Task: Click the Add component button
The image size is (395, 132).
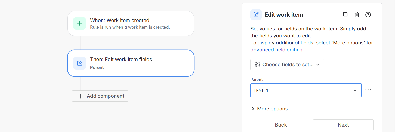Action: point(100,96)
